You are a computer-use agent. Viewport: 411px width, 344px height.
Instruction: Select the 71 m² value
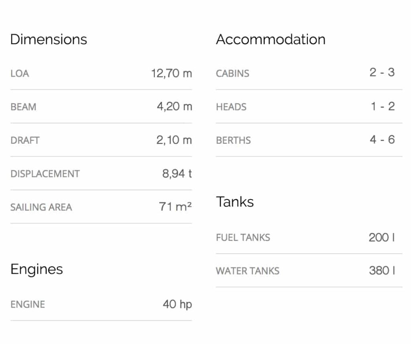tap(175, 207)
